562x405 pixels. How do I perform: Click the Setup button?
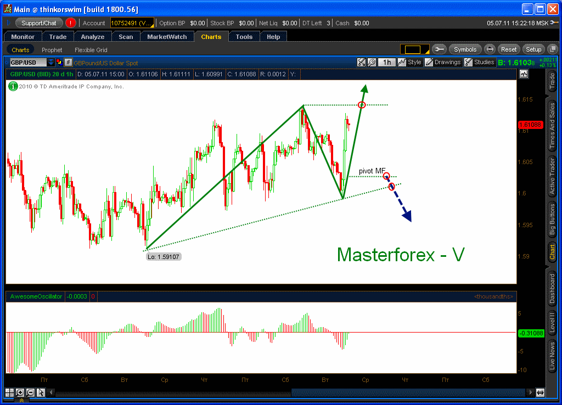click(x=533, y=49)
